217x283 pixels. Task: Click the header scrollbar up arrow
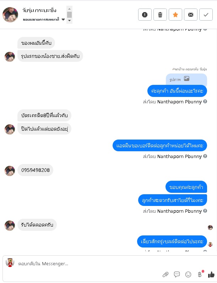pyautogui.click(x=70, y=9)
